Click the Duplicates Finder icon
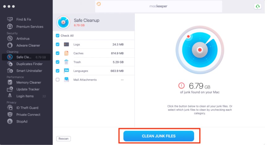 (10, 64)
